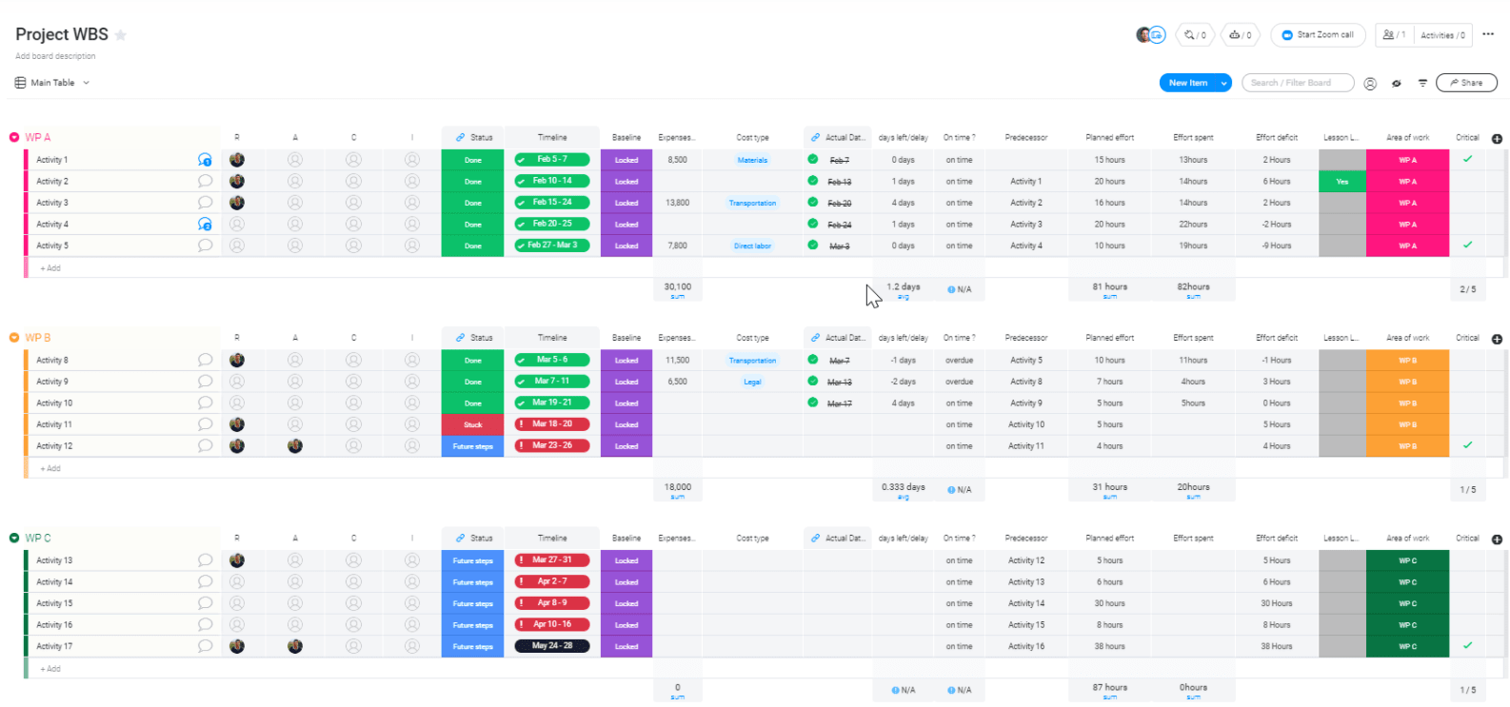Collapse the WP B group
The height and width of the screenshot is (707, 1510).
pos(14,338)
